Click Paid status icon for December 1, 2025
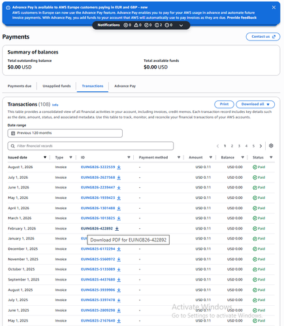This screenshot has height=326, width=284. click(255, 249)
